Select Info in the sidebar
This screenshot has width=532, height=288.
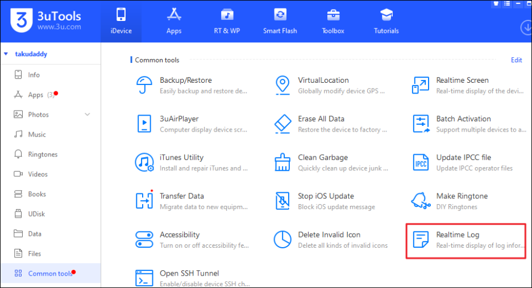51,75
